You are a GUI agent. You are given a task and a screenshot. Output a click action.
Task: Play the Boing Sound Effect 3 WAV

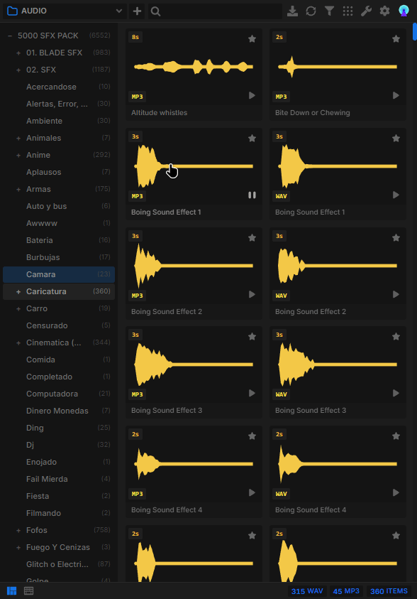coord(396,393)
